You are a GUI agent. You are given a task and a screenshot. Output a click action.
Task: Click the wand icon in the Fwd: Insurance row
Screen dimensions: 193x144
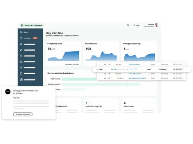pyautogui.click(x=109, y=74)
